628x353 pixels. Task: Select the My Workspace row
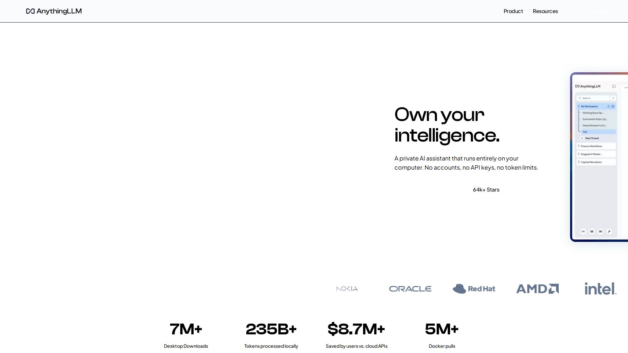[x=596, y=106]
